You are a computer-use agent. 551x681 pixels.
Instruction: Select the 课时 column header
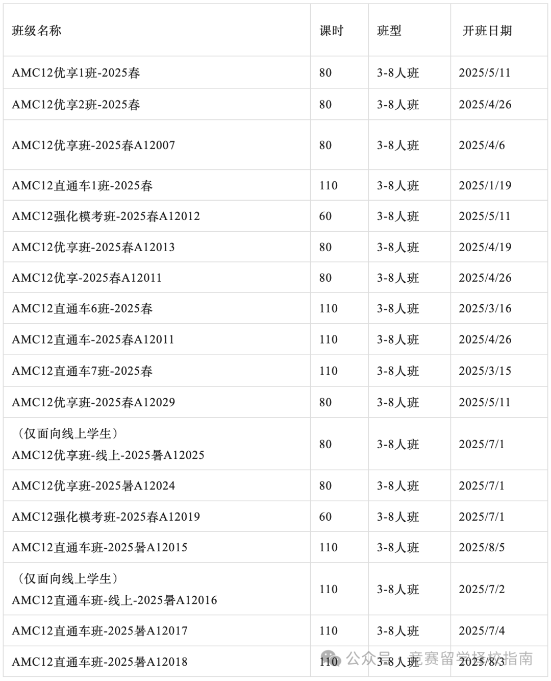pyautogui.click(x=332, y=31)
